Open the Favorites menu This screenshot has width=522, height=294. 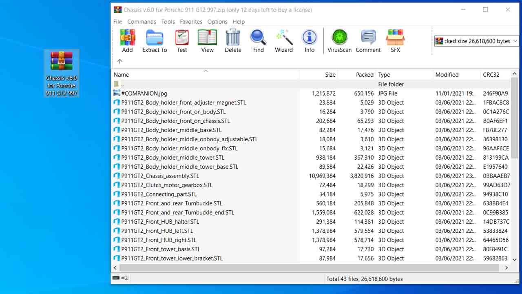point(191,22)
